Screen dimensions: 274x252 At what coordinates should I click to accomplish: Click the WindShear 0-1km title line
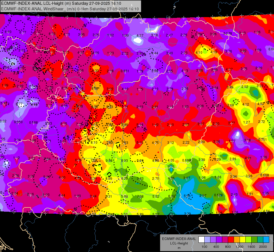(x=70, y=9)
